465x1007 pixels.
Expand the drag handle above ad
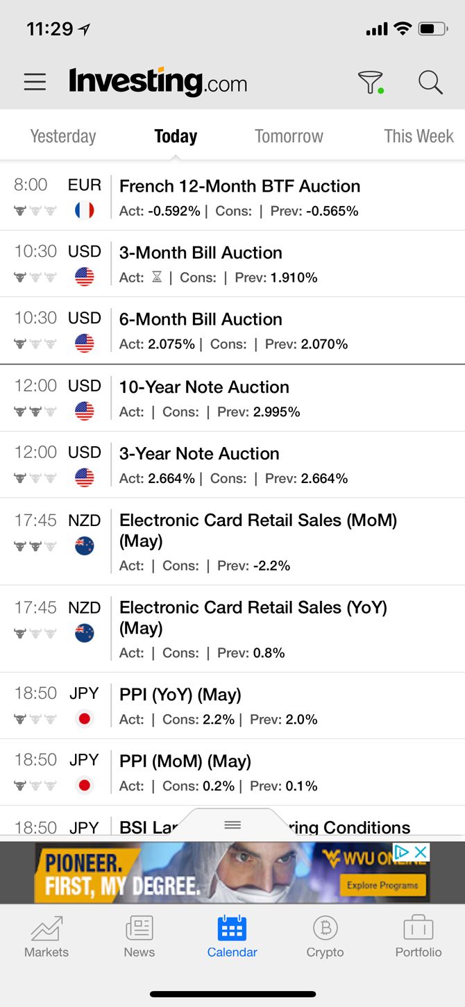click(x=232, y=824)
